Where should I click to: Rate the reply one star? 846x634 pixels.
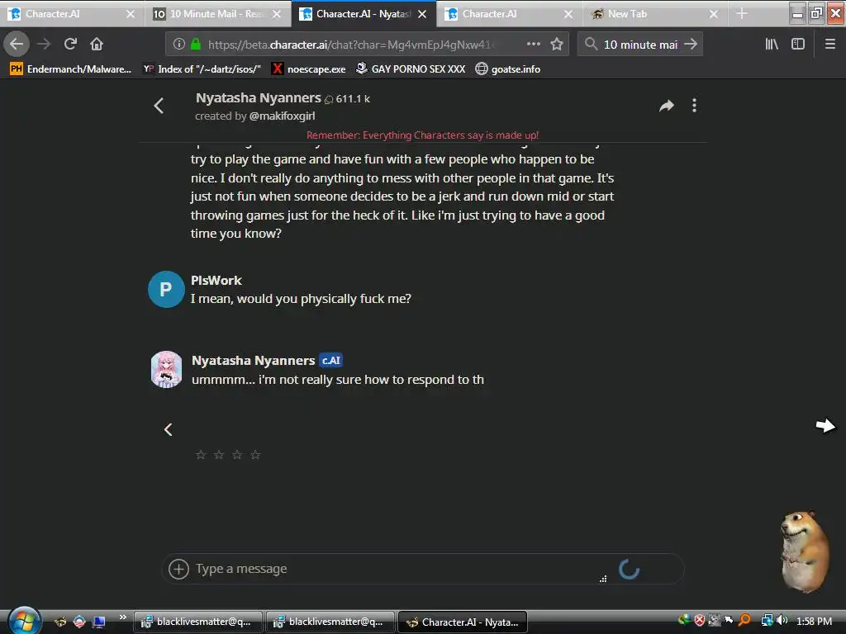(201, 455)
